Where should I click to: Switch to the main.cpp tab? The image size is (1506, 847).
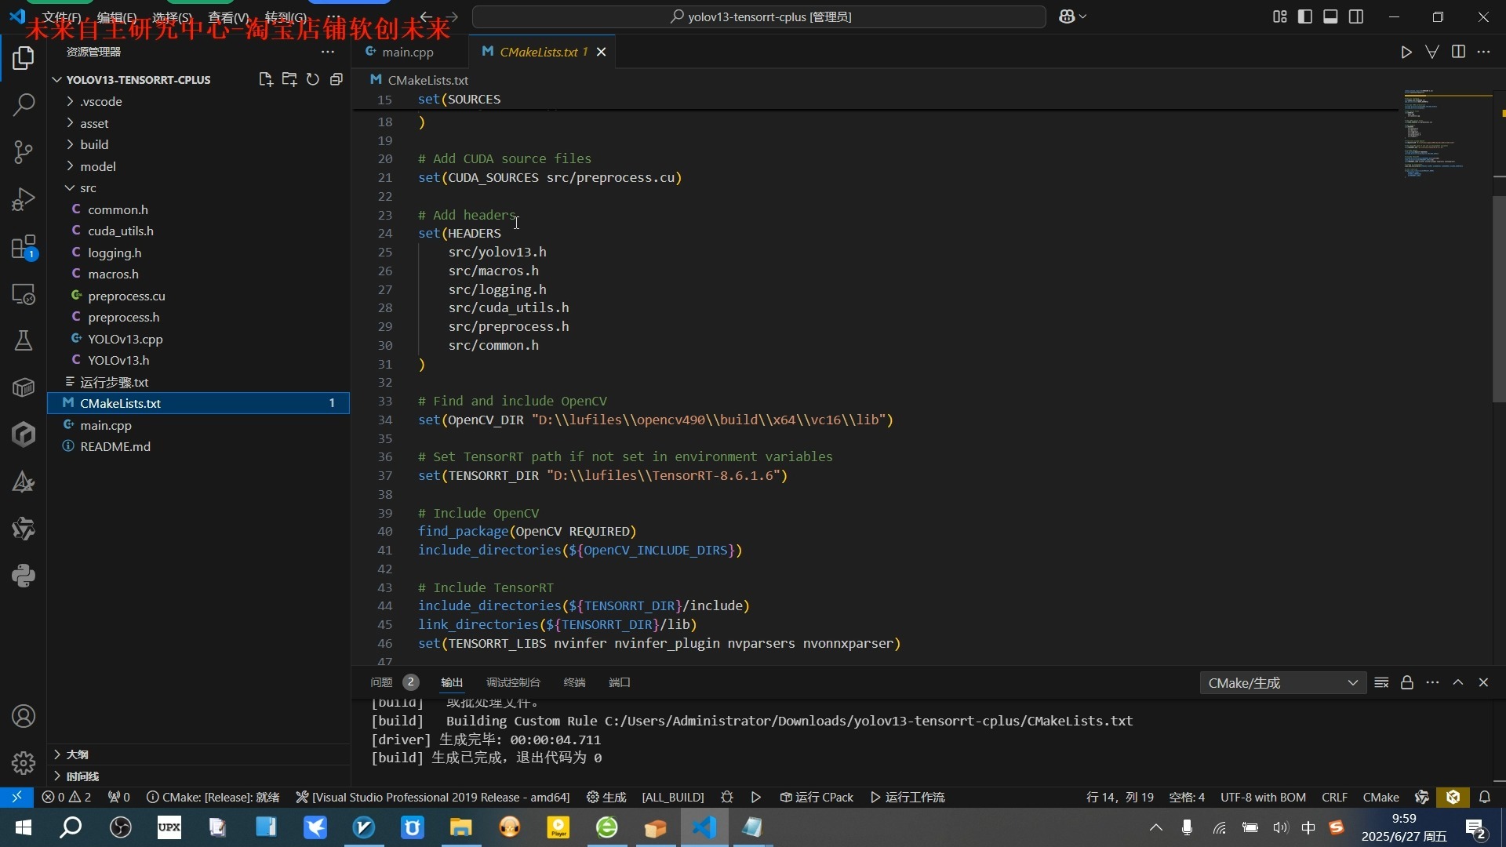(407, 52)
